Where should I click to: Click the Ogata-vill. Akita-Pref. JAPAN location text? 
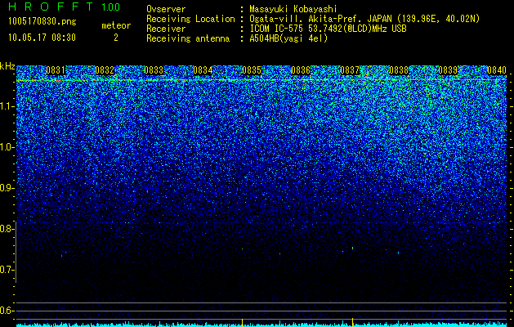[x=364, y=19]
